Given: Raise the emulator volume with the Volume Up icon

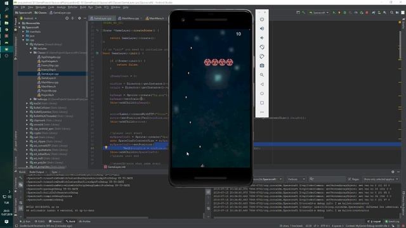Looking at the screenshot, I should point(262,28).
